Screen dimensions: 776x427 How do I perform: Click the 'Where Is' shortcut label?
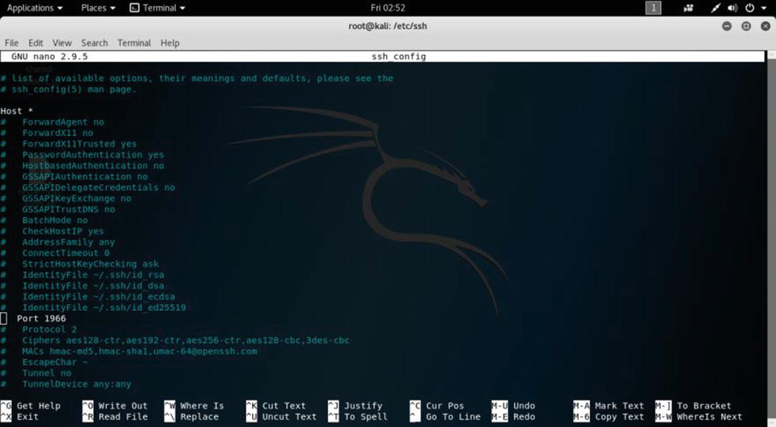[x=202, y=405]
